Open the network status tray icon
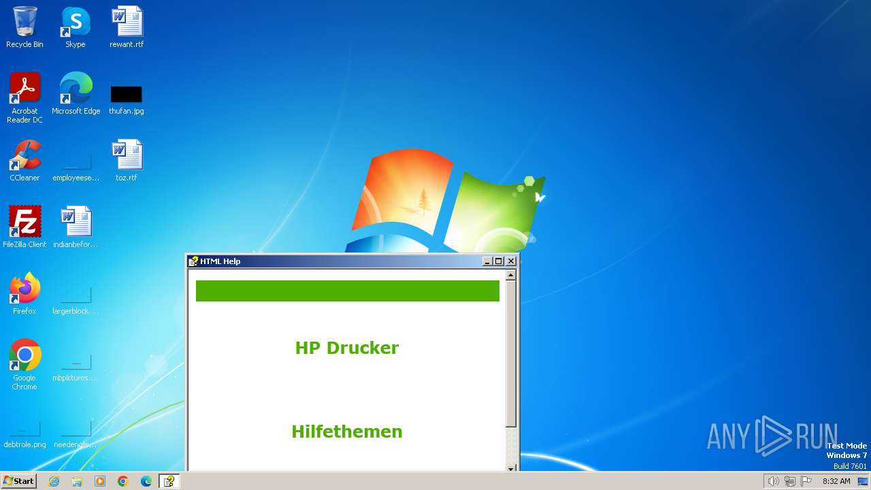The height and width of the screenshot is (490, 871). pyautogui.click(x=790, y=481)
